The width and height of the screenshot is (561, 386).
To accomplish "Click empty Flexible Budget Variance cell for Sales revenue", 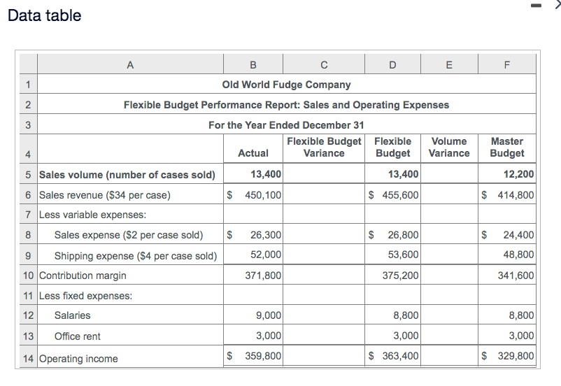I will tap(324, 195).
